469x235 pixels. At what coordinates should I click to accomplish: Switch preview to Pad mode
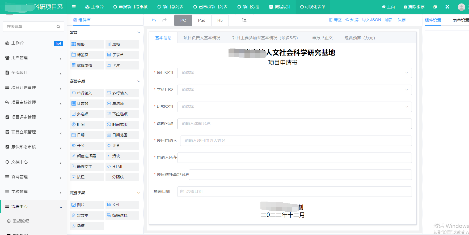point(202,20)
